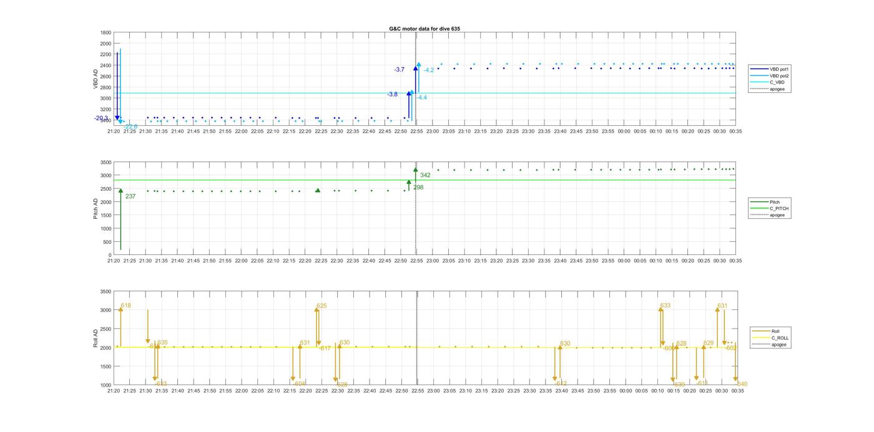
Task: Click the '640' roll annotation at far right
Action: tap(742, 384)
